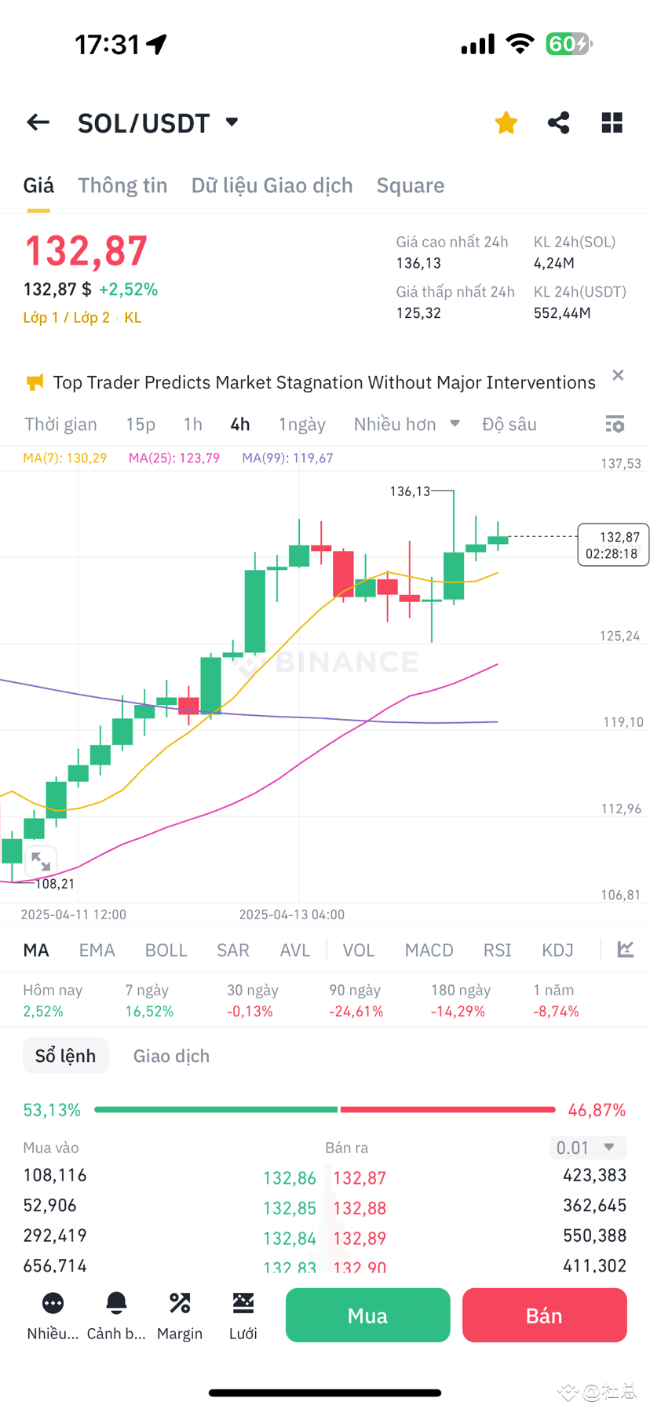
Task: Dismiss the Top Trader news banner
Action: tap(617, 374)
